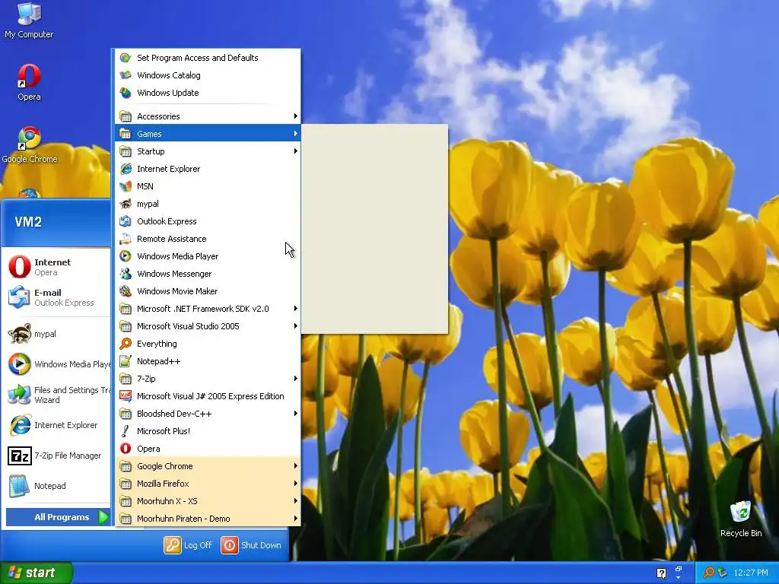Click the Set Program Access and Defaults icon

[x=126, y=58]
